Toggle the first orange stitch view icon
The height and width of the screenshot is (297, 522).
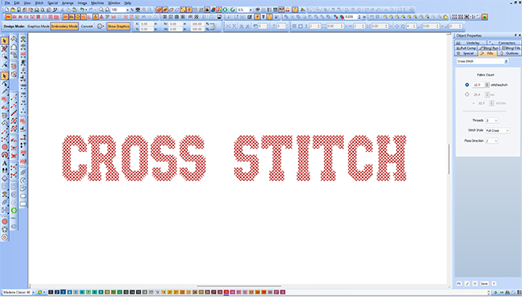click(158, 10)
